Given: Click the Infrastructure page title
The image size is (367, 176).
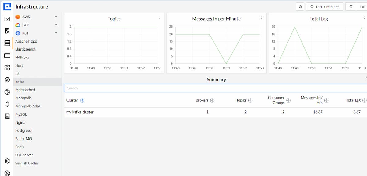Looking at the screenshot, I should pyautogui.click(x=32, y=6).
